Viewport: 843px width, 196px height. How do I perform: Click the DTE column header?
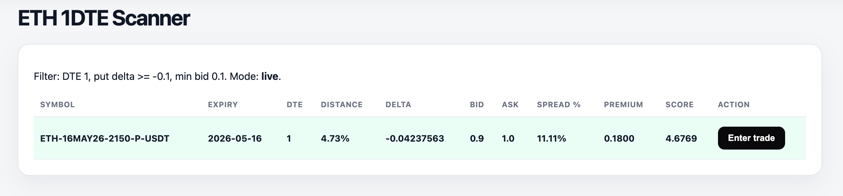pyautogui.click(x=295, y=105)
